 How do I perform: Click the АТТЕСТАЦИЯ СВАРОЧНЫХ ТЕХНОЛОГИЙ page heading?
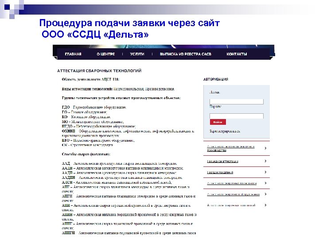[99, 71]
